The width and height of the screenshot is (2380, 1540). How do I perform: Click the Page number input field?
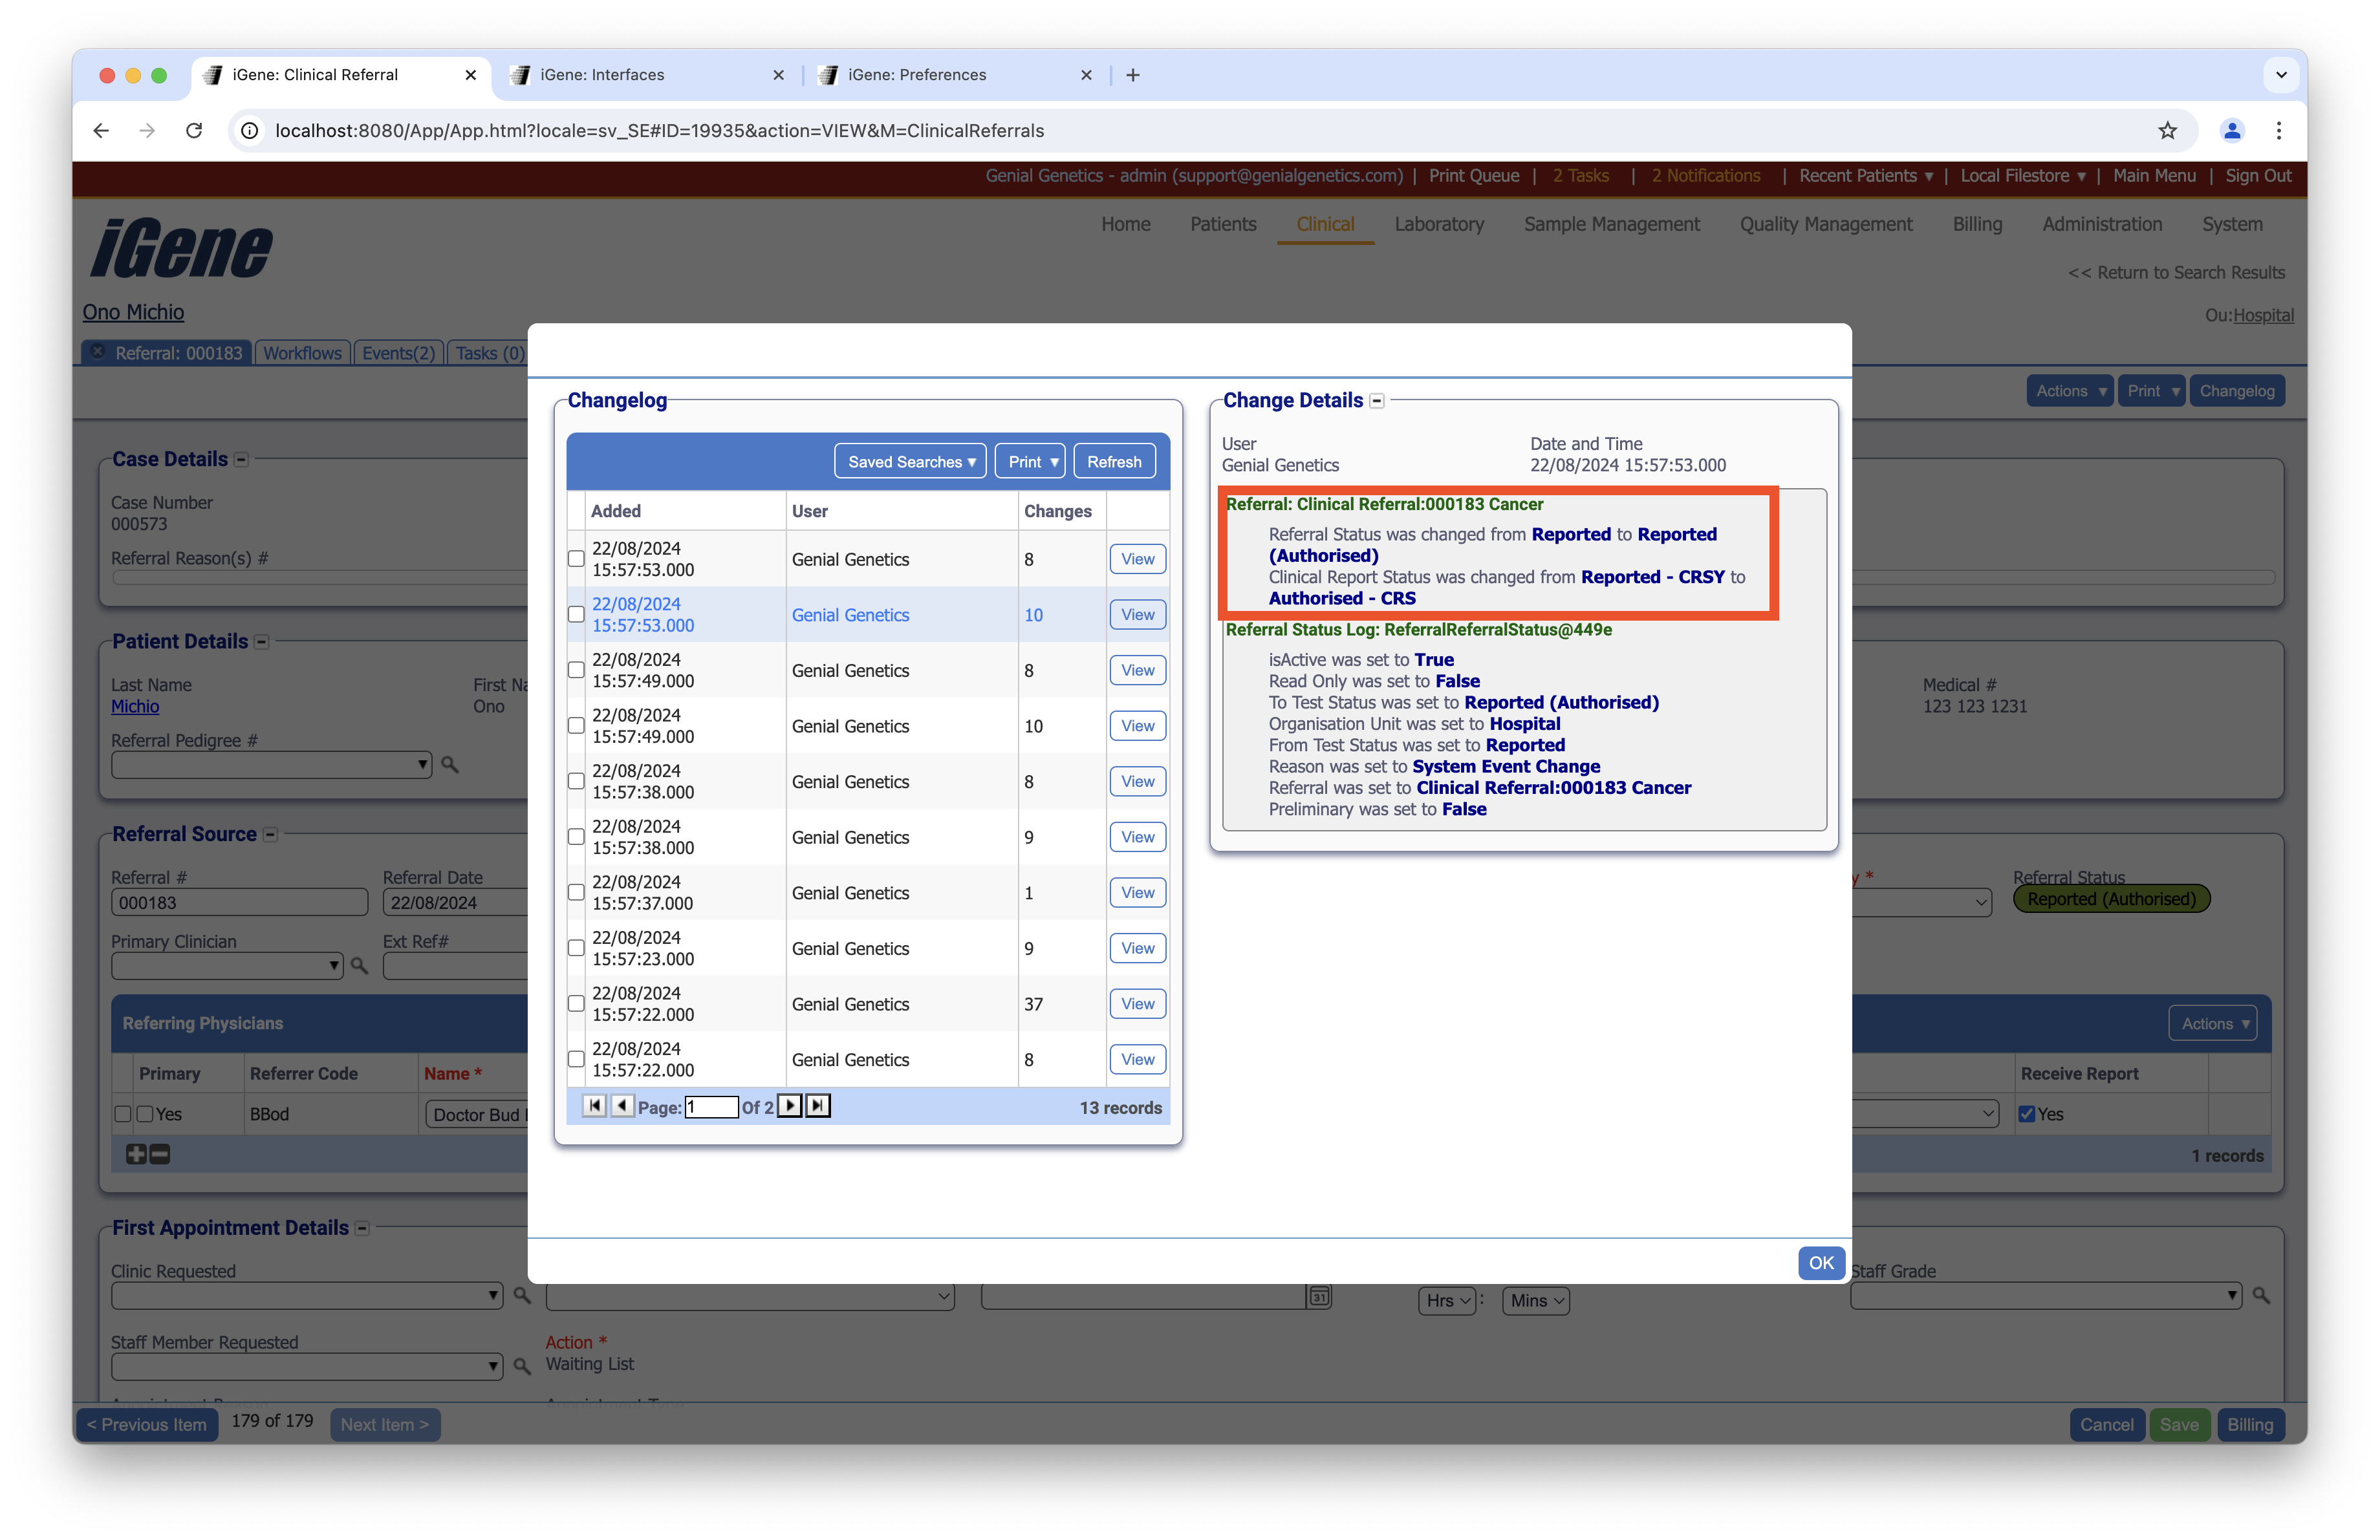tap(711, 1107)
